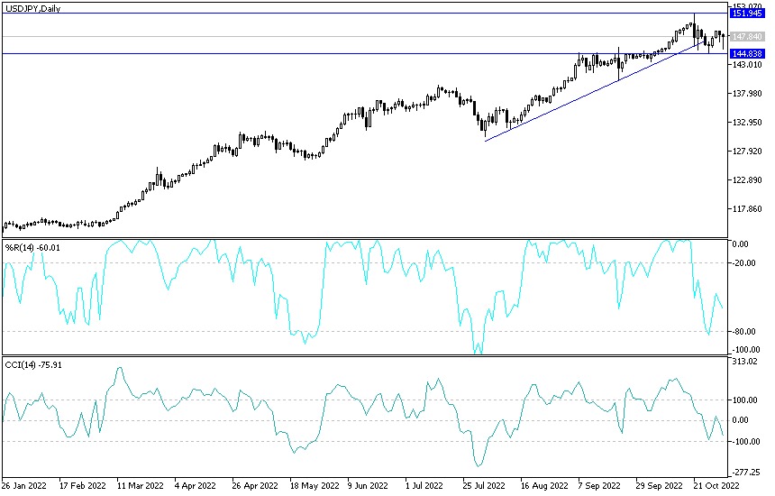Click the %R(14) -60.01 indicator label
The image size is (775, 496).
click(x=32, y=247)
